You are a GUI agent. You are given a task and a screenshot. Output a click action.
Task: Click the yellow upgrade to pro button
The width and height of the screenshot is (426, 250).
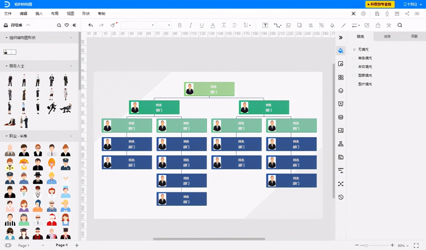click(x=380, y=4)
